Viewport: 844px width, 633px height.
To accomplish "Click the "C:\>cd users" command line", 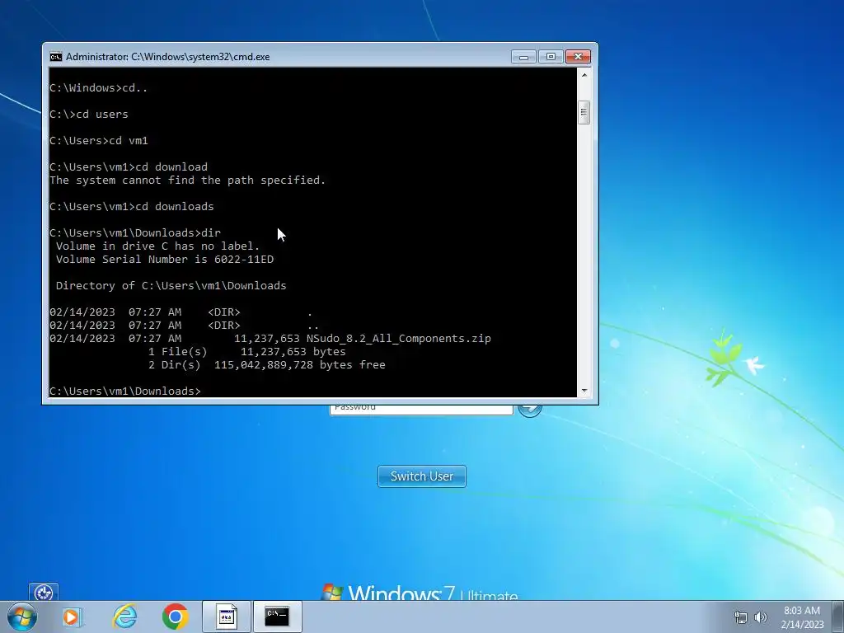I will (89, 114).
